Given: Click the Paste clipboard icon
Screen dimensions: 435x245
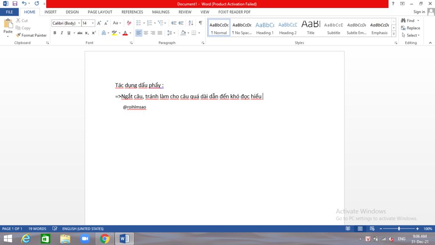Looking at the screenshot, I should click(8, 24).
